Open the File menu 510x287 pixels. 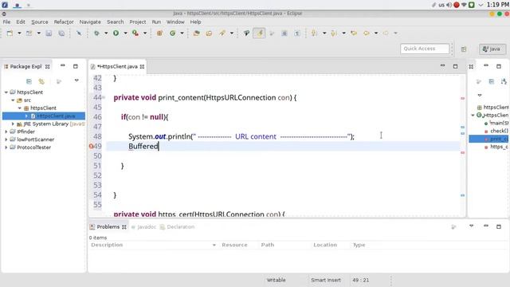[x=6, y=22]
